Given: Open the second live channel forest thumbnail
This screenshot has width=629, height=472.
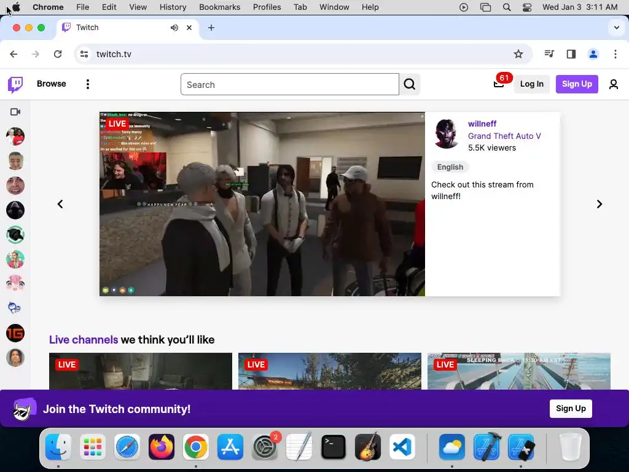Looking at the screenshot, I should click(330, 371).
